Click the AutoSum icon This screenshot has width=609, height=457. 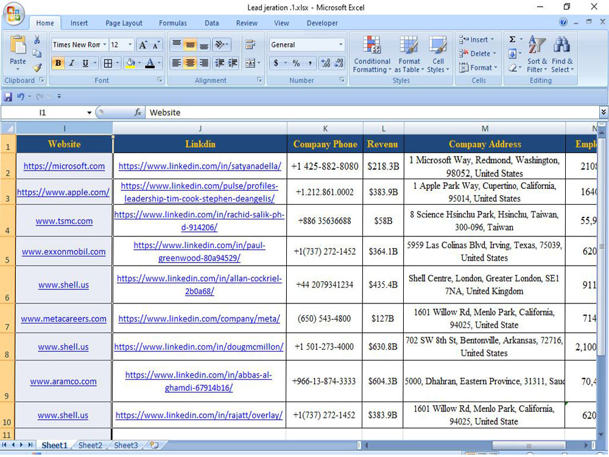513,39
